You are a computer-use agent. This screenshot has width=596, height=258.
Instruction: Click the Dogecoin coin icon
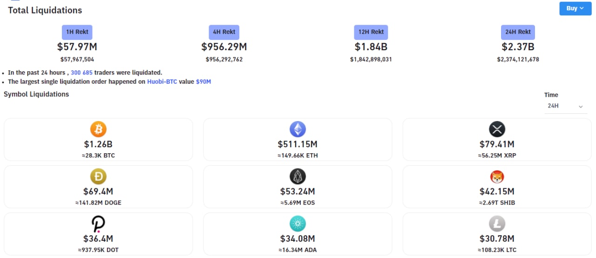coord(98,176)
